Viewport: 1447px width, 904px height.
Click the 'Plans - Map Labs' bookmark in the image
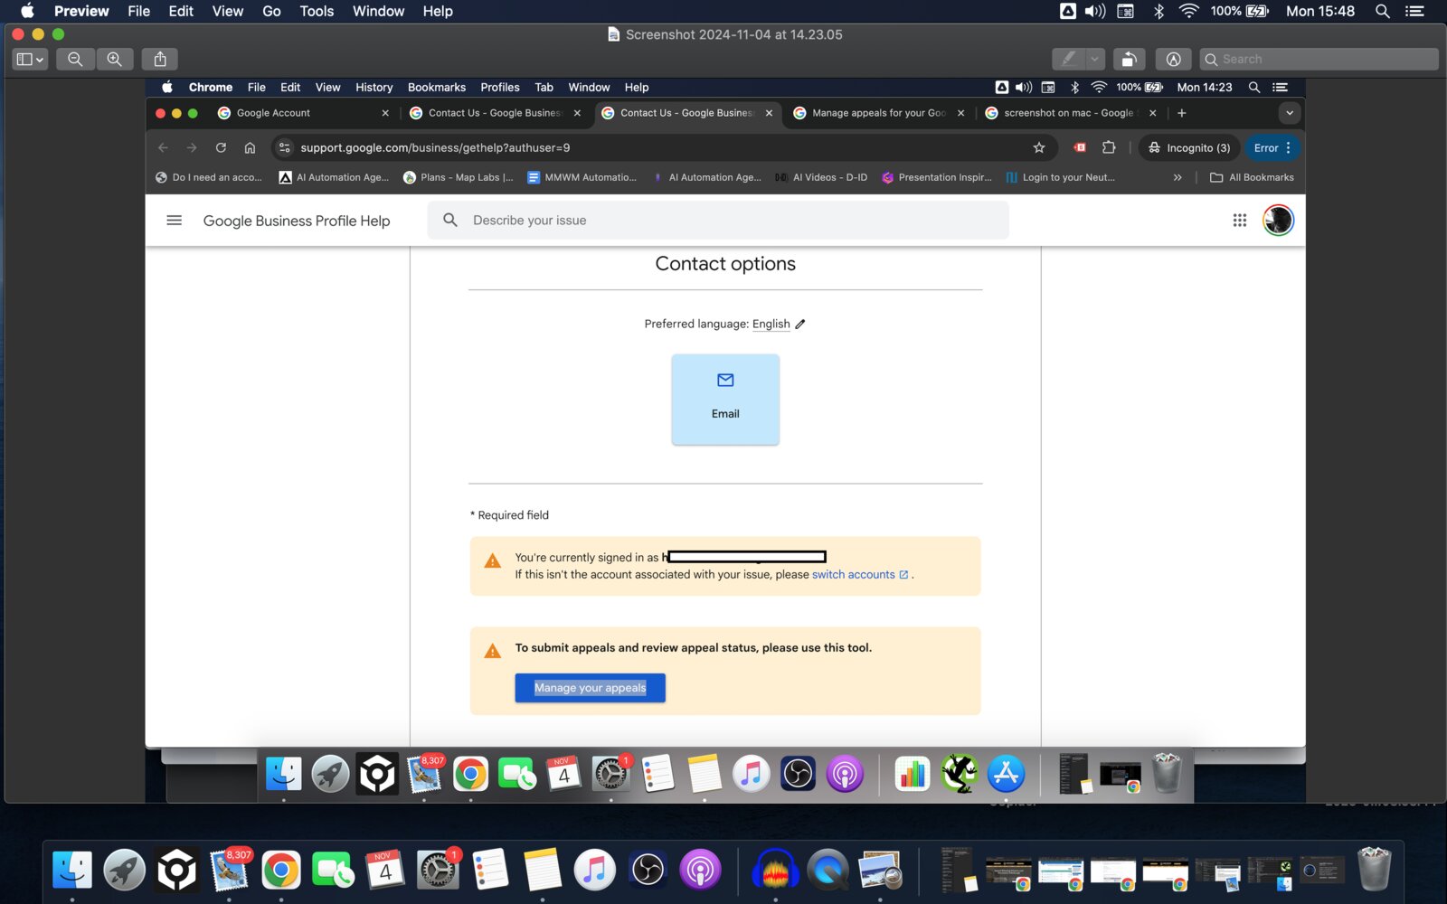click(458, 177)
